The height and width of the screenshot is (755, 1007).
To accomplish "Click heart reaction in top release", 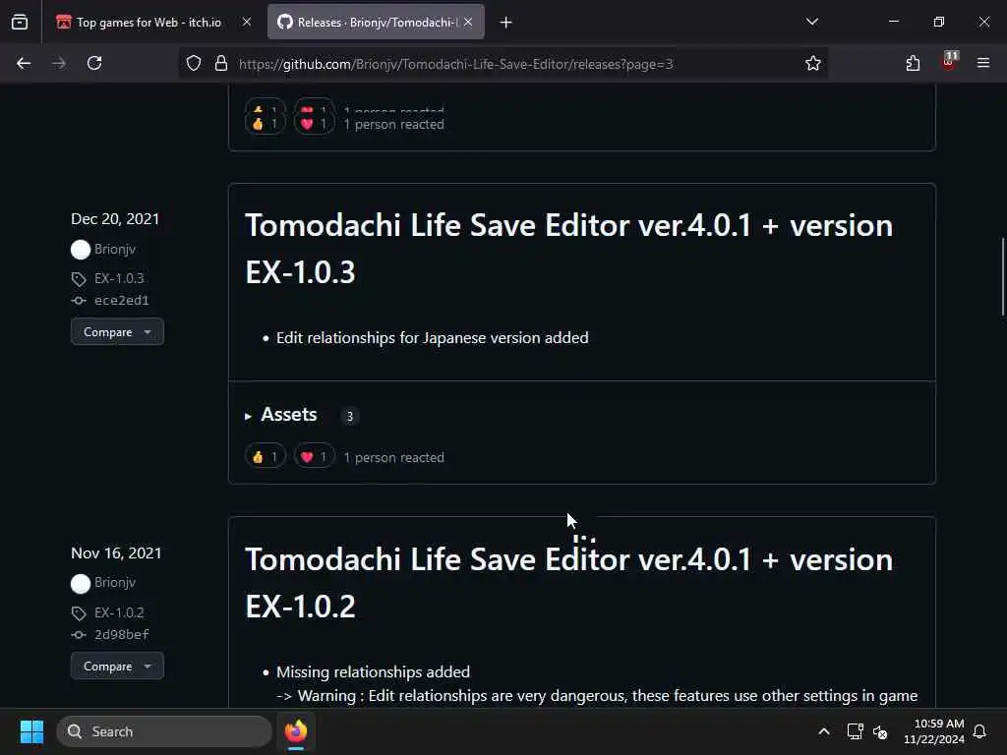I will [x=314, y=123].
